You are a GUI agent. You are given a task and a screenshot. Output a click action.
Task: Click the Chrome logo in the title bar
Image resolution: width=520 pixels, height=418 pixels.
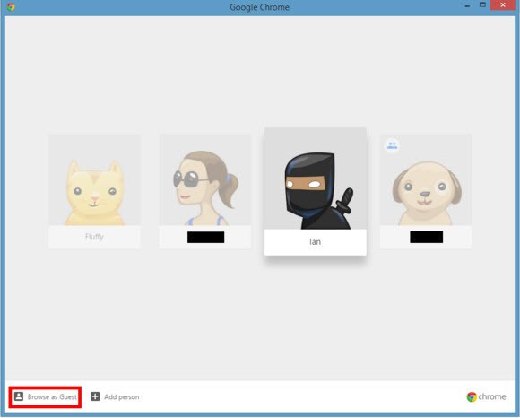click(11, 7)
